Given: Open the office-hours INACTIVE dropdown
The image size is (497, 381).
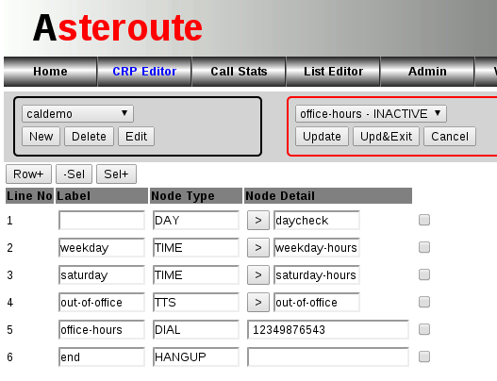Looking at the screenshot, I should pyautogui.click(x=371, y=113).
